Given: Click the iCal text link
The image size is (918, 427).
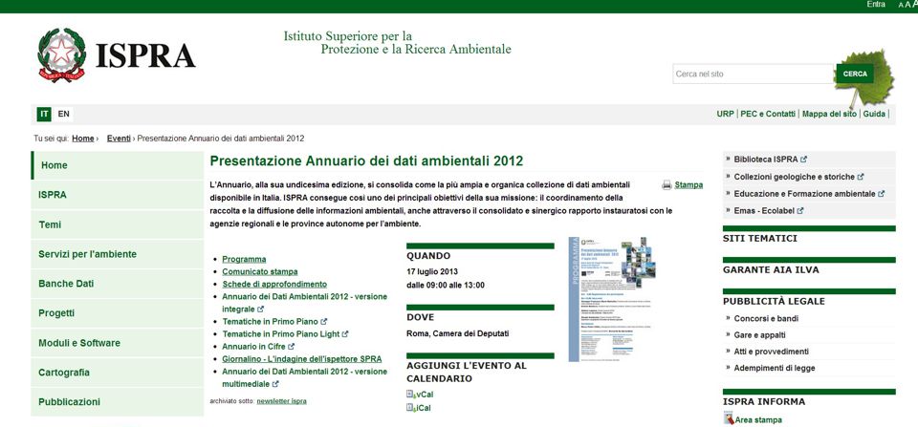Looking at the screenshot, I should (x=424, y=408).
